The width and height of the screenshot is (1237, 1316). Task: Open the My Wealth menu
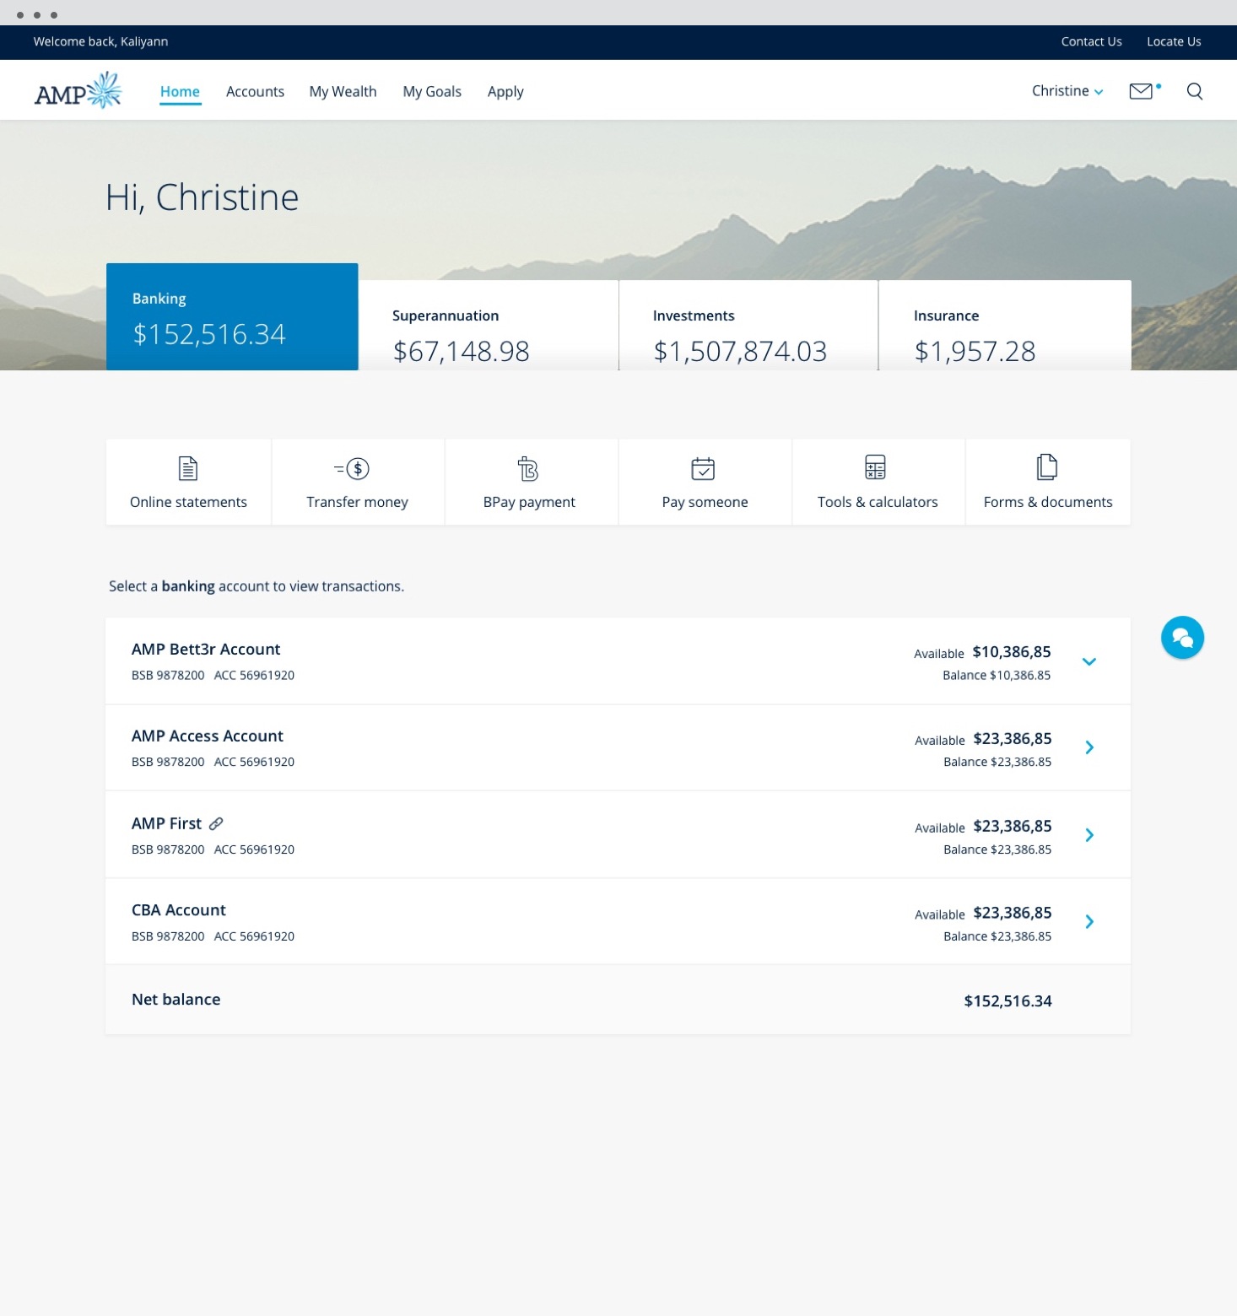[343, 91]
